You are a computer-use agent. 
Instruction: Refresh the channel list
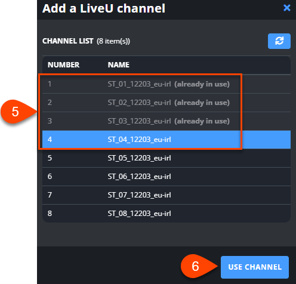tap(279, 41)
